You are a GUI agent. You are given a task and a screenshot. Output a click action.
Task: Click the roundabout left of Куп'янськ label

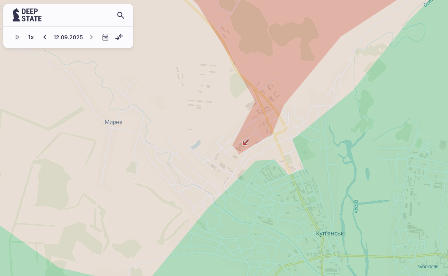coord(299,238)
